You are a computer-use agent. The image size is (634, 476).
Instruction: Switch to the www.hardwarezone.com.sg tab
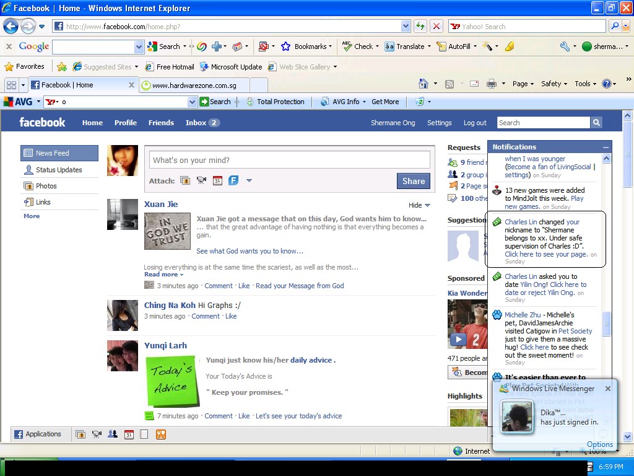tap(195, 86)
